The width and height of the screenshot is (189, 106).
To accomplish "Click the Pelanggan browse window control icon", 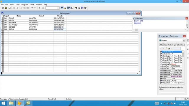I will [2, 13].
